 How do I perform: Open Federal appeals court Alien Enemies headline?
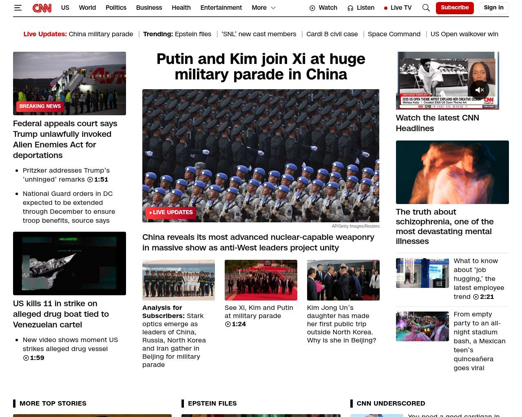65,139
